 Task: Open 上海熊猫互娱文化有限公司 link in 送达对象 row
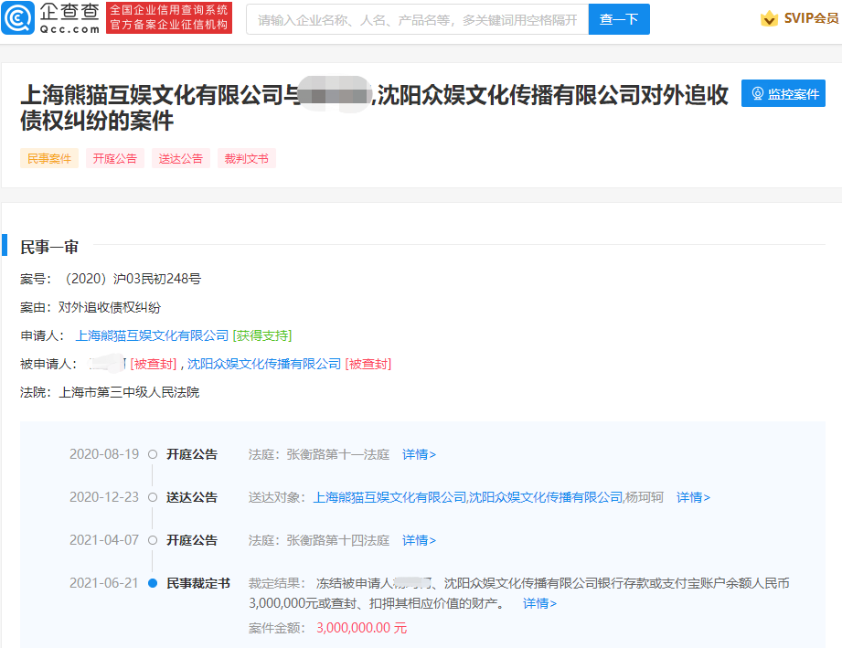pyautogui.click(x=389, y=497)
